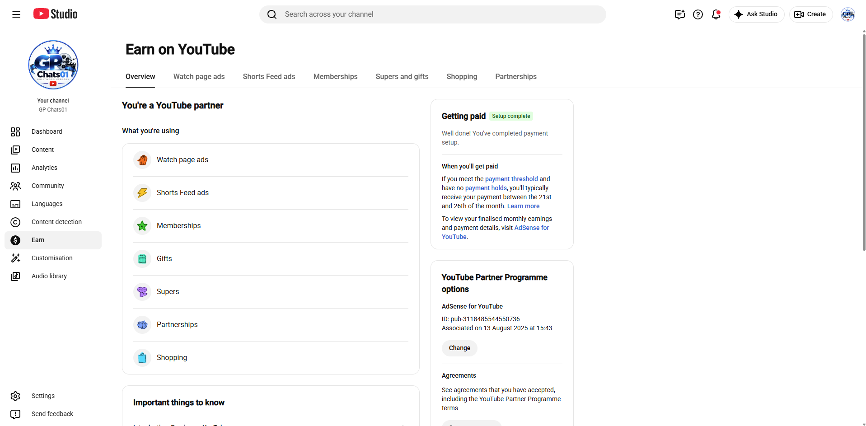Viewport: 866px width, 426px height.
Task: Go to Dashboard in sidebar
Action: click(53, 131)
